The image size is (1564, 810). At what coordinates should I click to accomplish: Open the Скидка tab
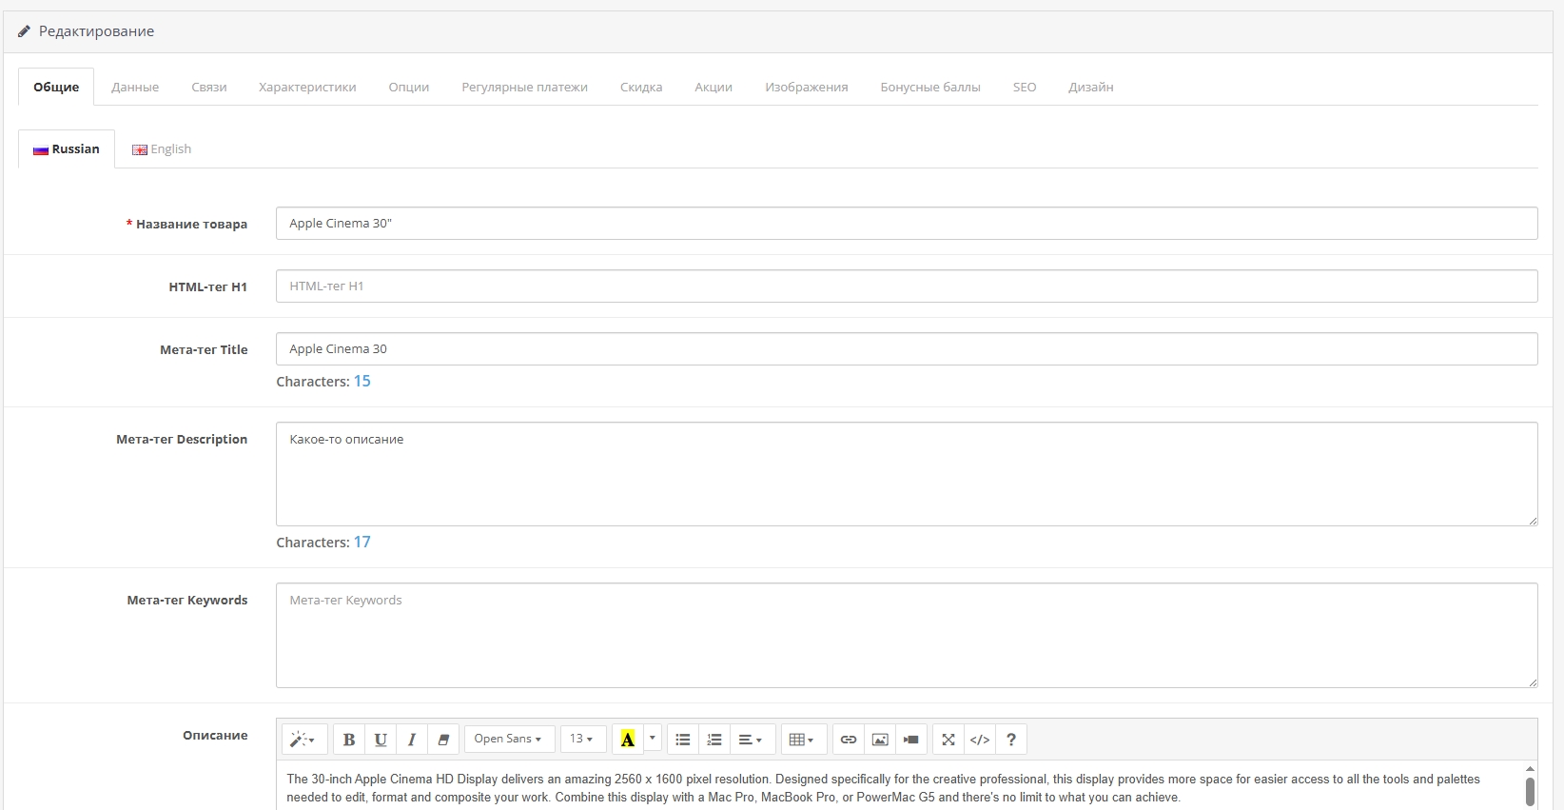click(x=641, y=87)
